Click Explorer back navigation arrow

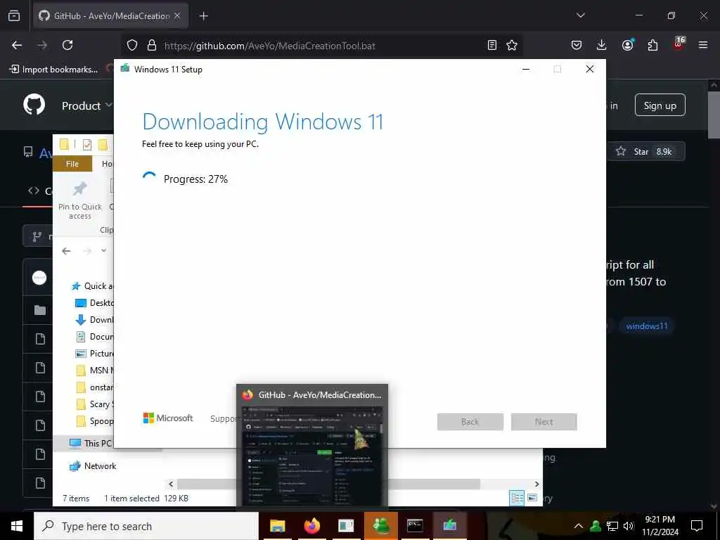point(67,251)
